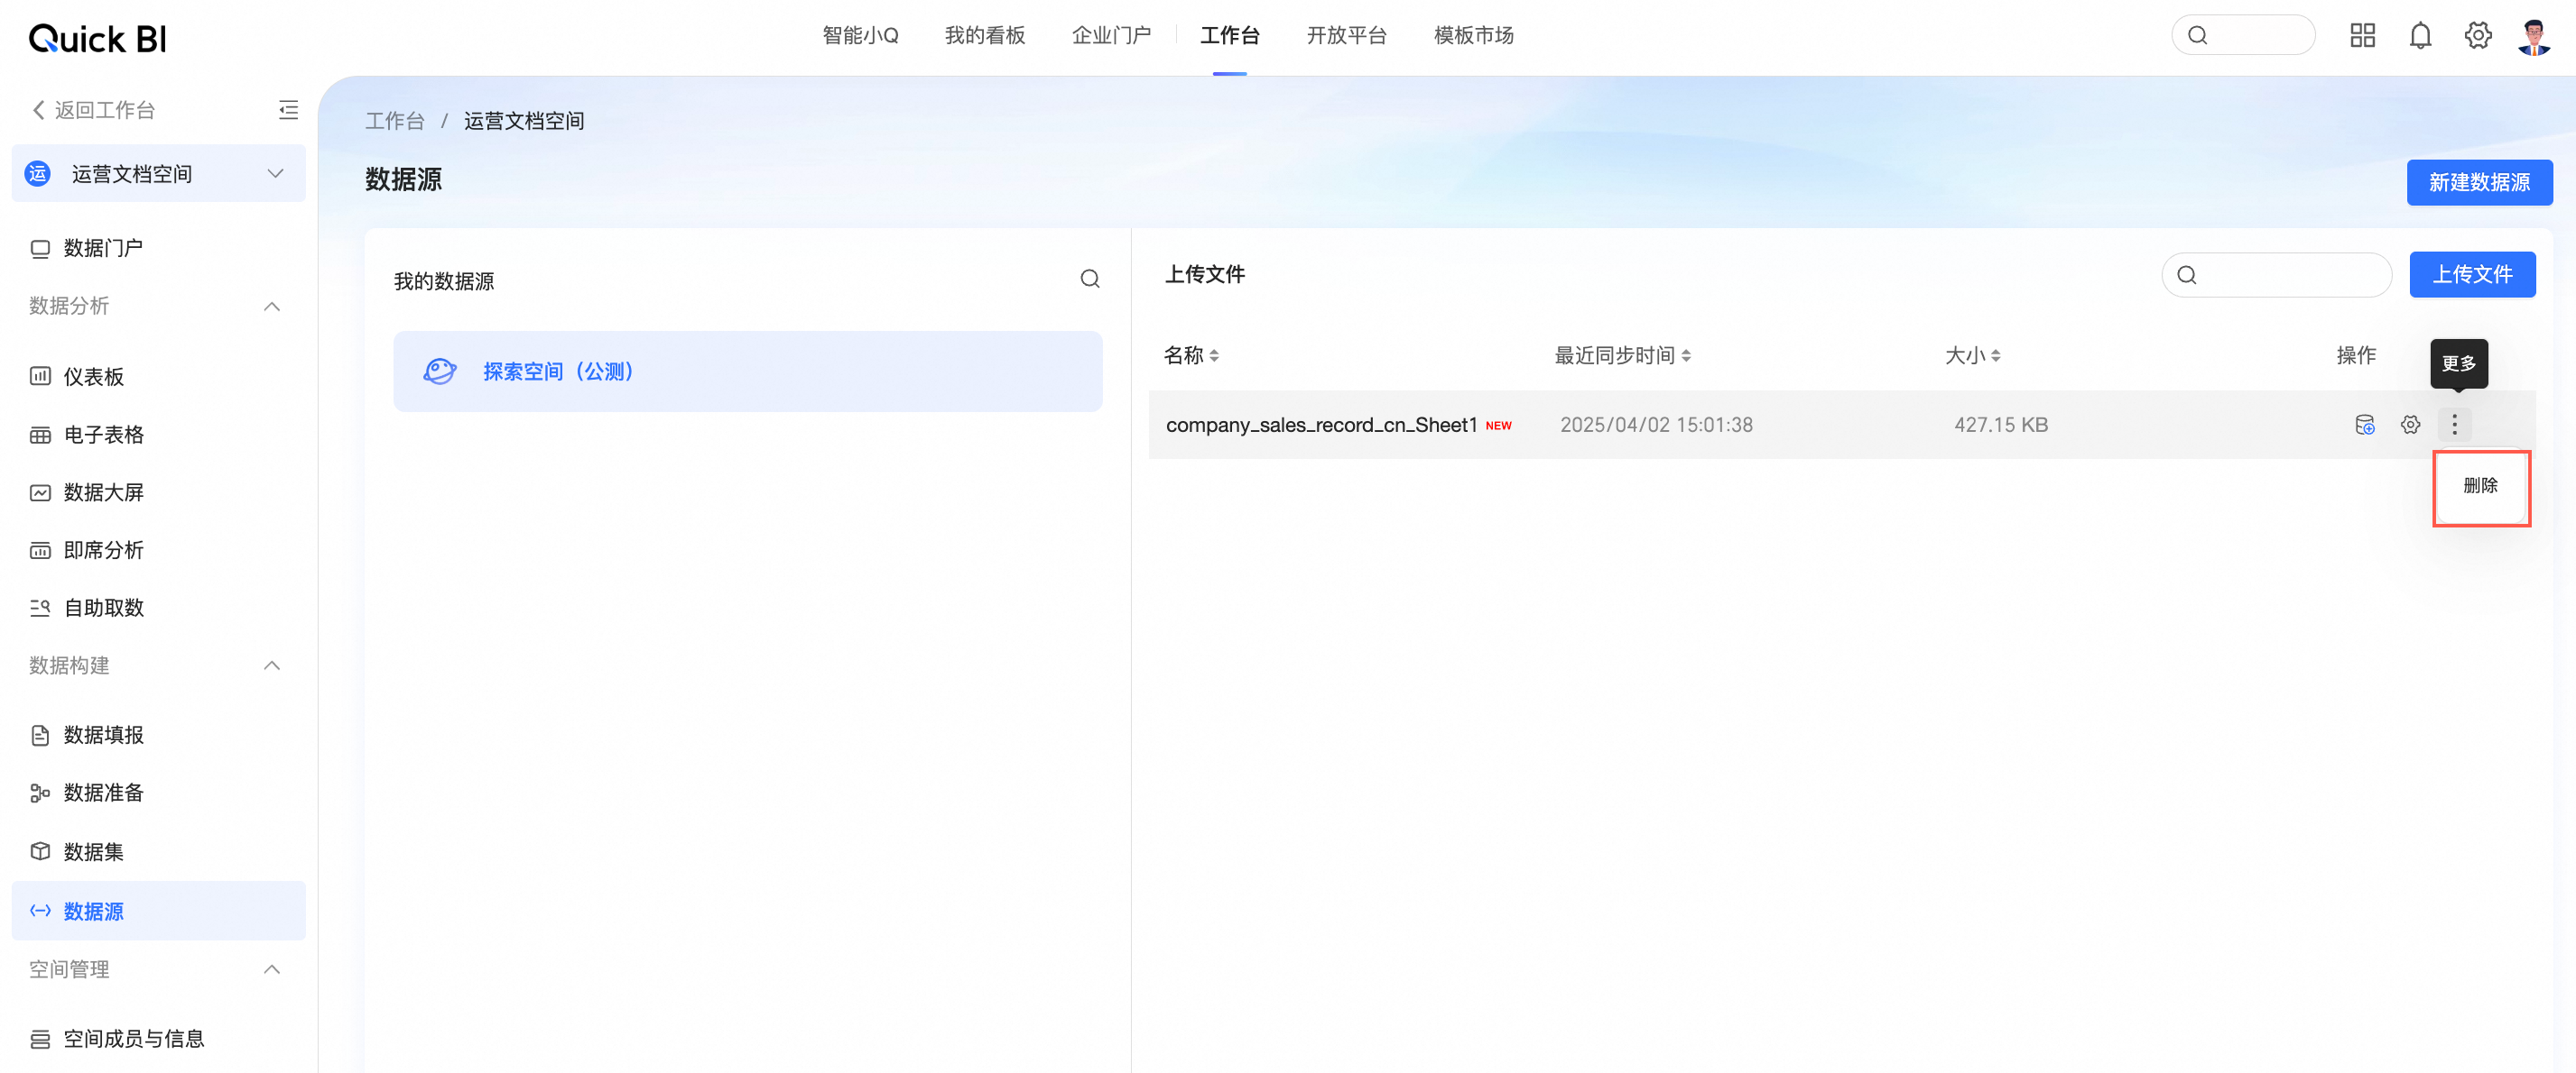Screen dimensions: 2576x1073
Task: Select 数据源 in the sidebar
Action: (x=158, y=910)
